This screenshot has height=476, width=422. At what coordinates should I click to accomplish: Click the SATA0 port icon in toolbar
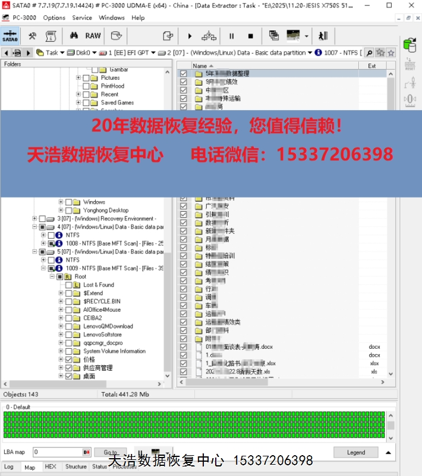(x=10, y=36)
